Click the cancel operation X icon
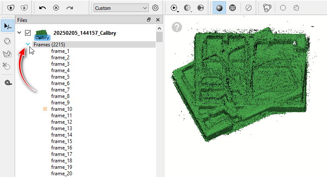This screenshot has width=327, height=177. point(56,8)
